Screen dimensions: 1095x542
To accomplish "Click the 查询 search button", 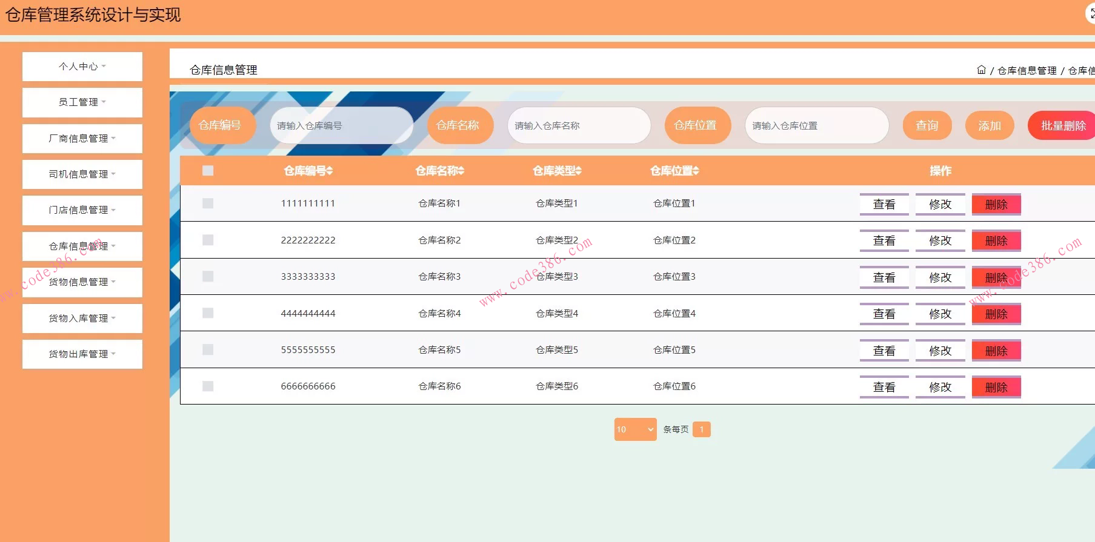I will point(927,126).
